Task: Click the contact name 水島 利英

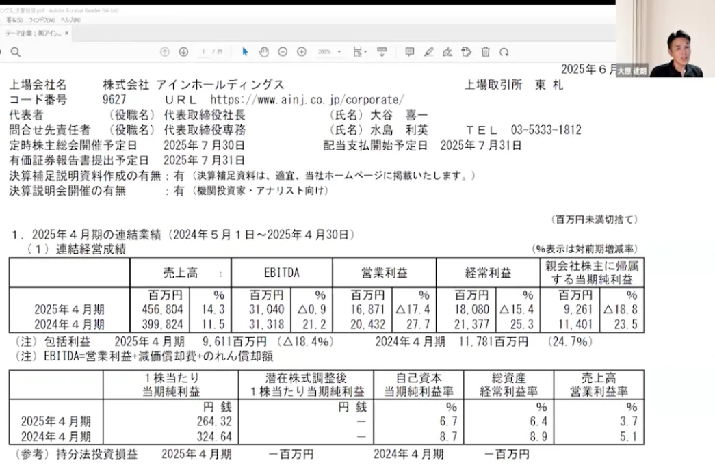Action: [x=399, y=130]
